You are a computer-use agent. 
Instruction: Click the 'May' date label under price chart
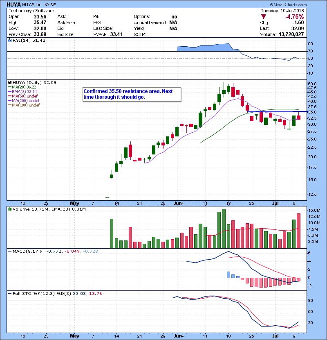click(75, 203)
